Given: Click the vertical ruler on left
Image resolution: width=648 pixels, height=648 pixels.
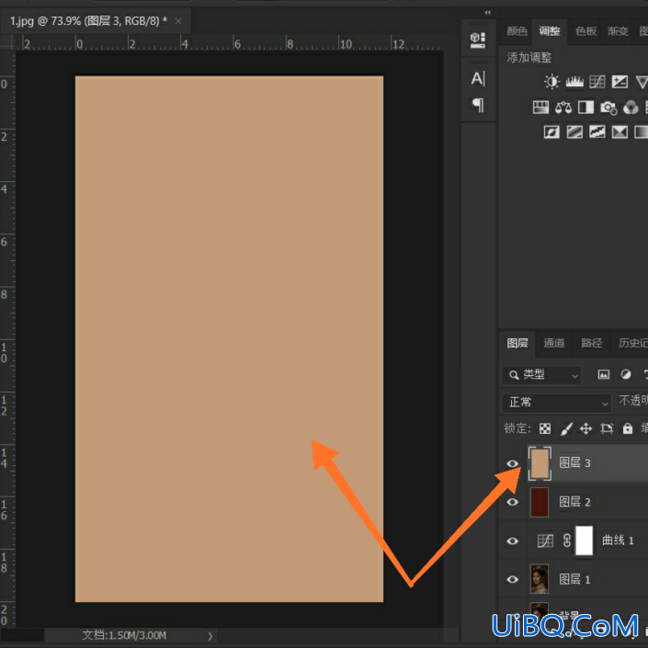Looking at the screenshot, I should pos(7,339).
